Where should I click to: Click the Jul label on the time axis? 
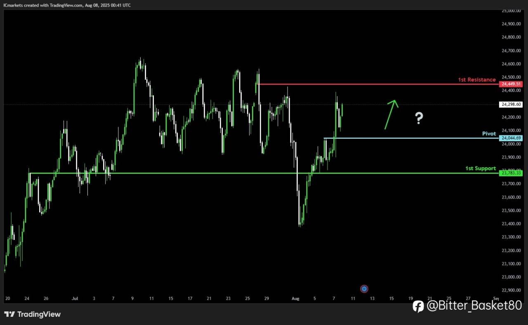pyautogui.click(x=75, y=298)
